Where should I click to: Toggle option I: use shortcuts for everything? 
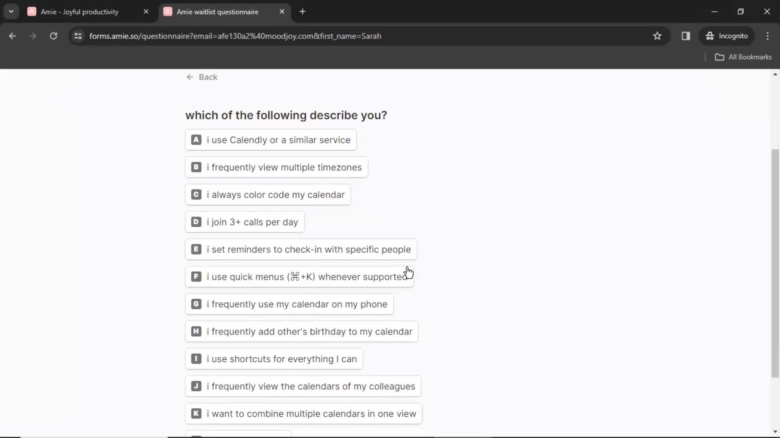tap(274, 359)
